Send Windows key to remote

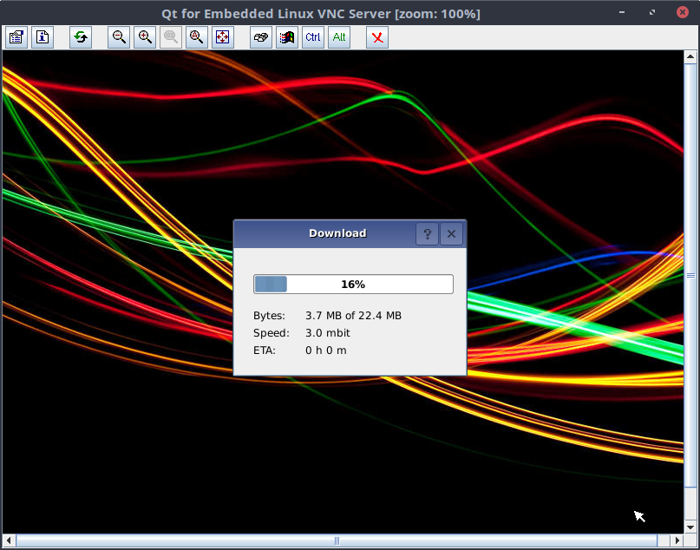point(287,37)
